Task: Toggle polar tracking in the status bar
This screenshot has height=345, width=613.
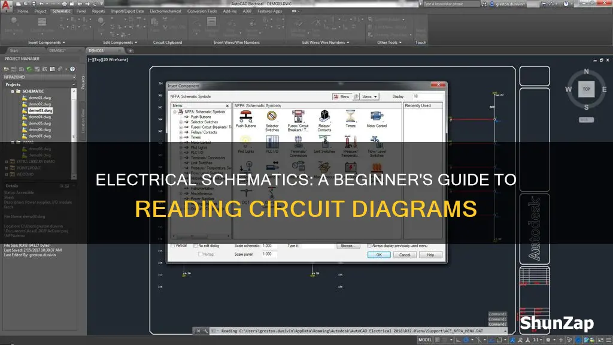Action: 466,340
